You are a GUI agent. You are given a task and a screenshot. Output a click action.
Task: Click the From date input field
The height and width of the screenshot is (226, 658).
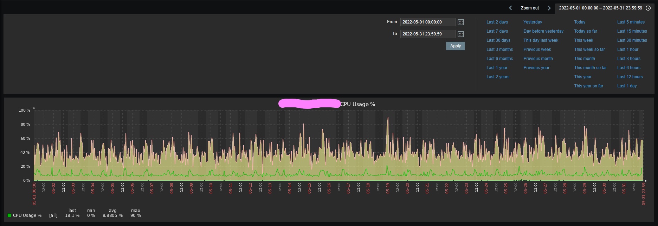pyautogui.click(x=428, y=22)
